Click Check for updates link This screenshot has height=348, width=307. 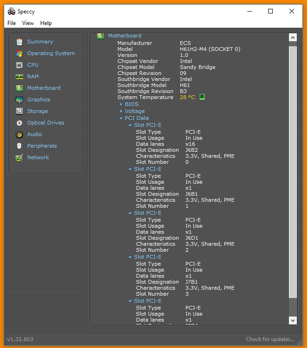(270, 339)
